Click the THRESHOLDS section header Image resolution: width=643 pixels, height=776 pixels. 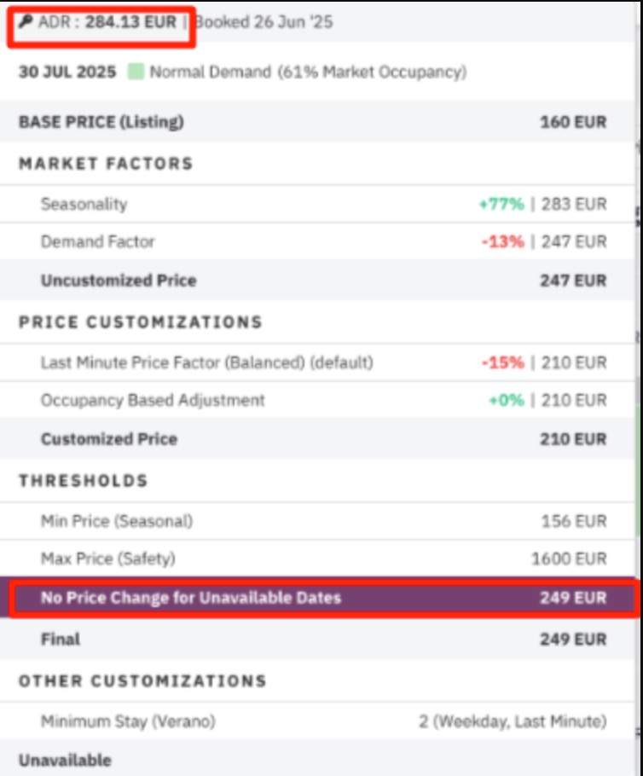click(x=84, y=481)
